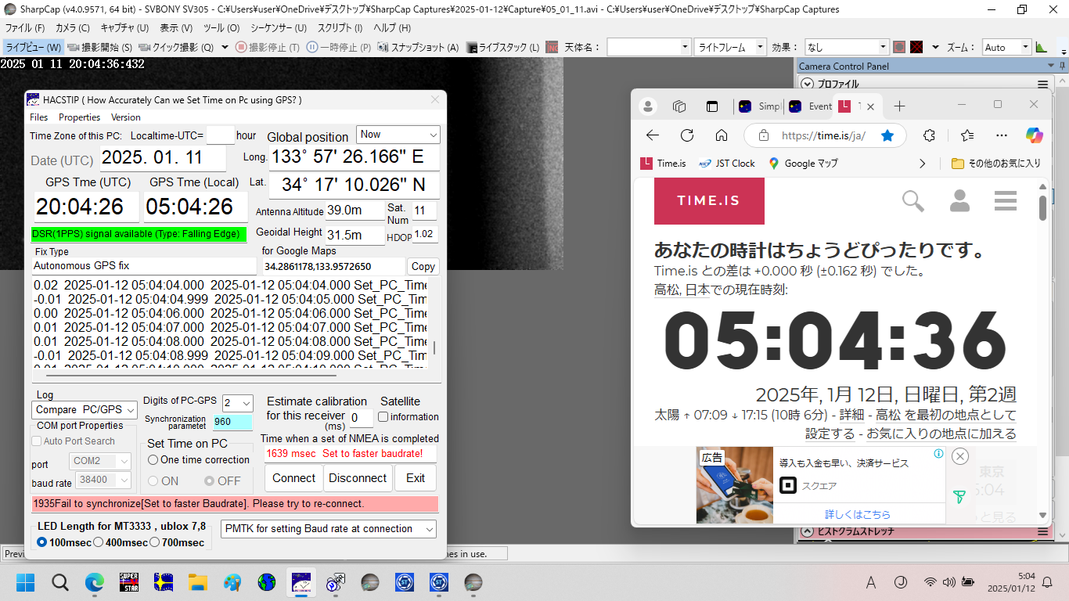Open the PMTK baud rate setting dropdown
1069x601 pixels.
[328, 529]
